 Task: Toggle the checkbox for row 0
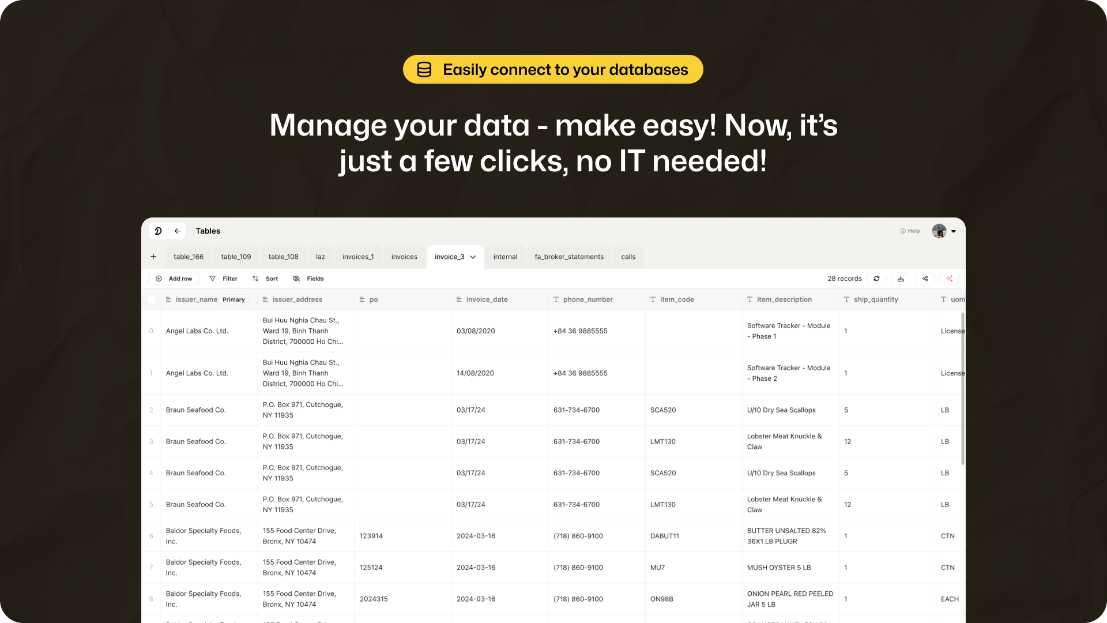point(151,331)
